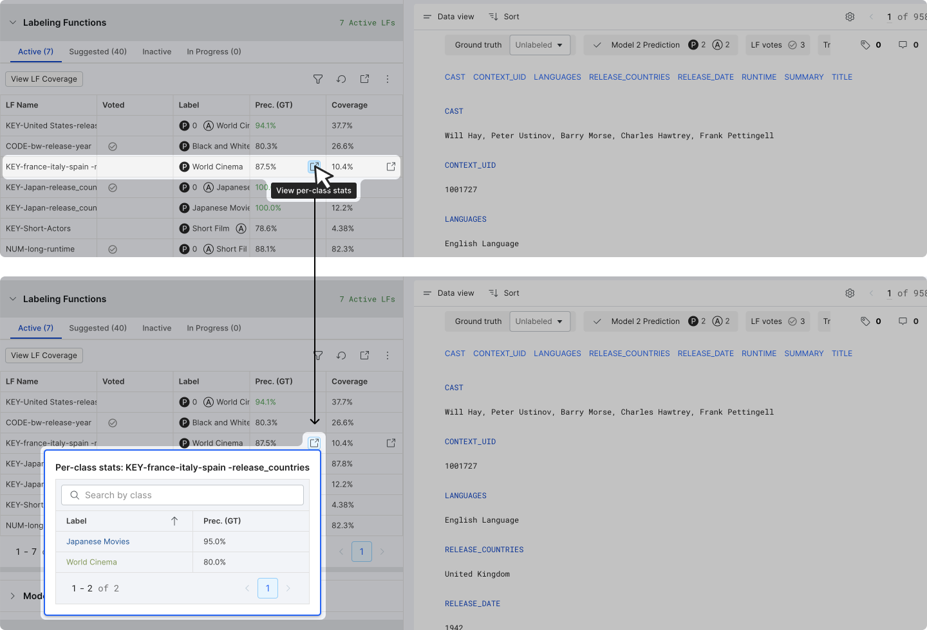Image resolution: width=927 pixels, height=630 pixels.
Task: Click refresh icon in lower Labeling Functions toolbar
Action: (x=341, y=355)
